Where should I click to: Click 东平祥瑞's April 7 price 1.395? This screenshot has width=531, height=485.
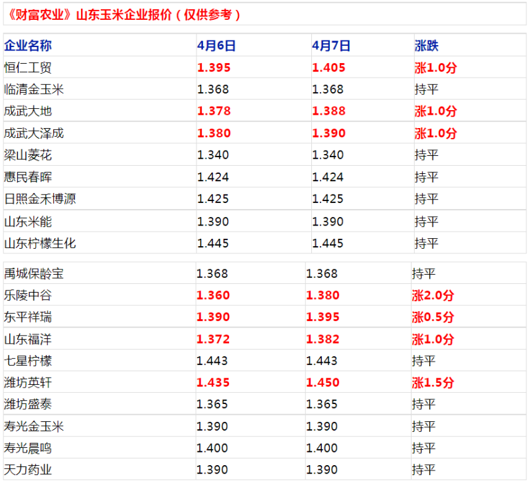(x=323, y=317)
